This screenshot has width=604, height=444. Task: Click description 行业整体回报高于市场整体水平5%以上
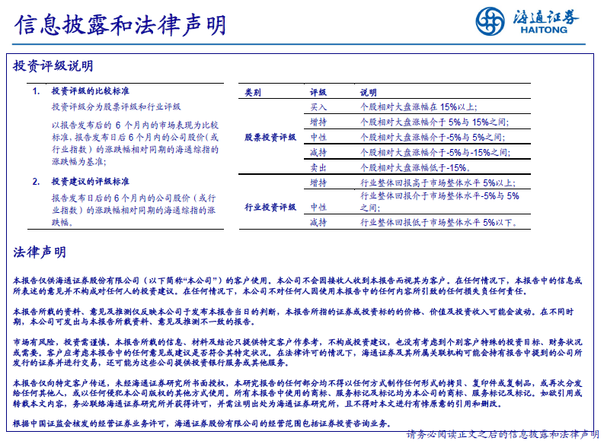point(438,183)
